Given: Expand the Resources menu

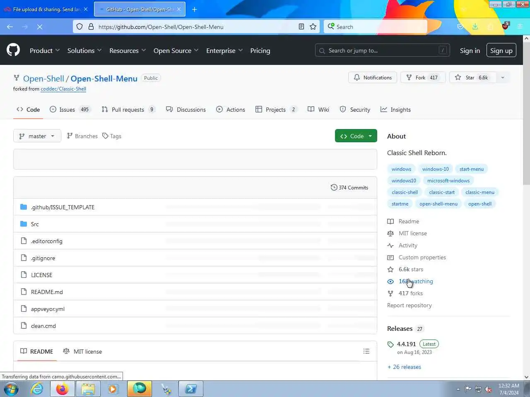Looking at the screenshot, I should (x=128, y=50).
